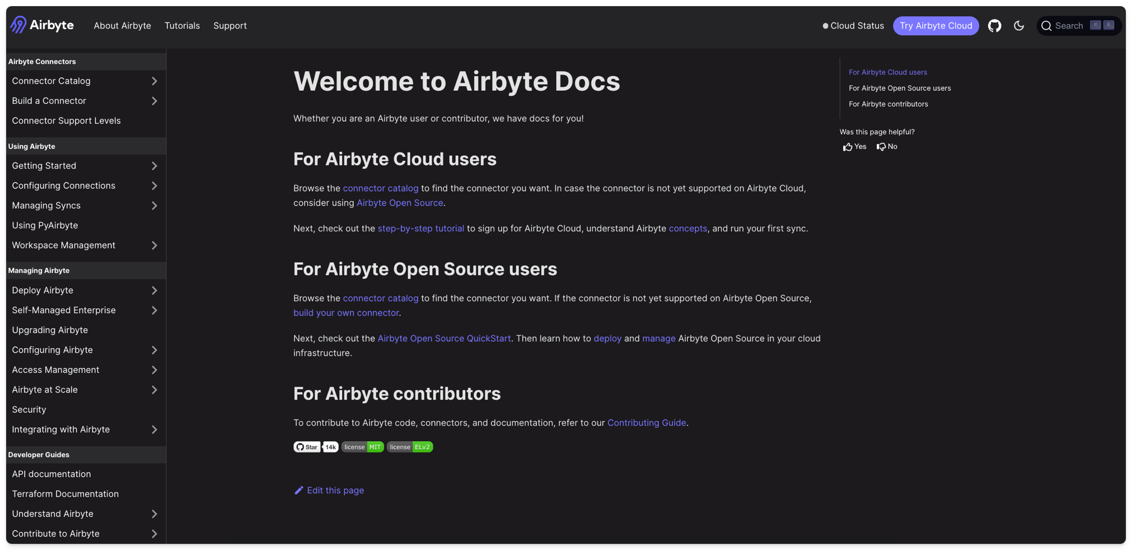Open the Contributing Guide link
This screenshot has width=1132, height=550.
coord(647,423)
